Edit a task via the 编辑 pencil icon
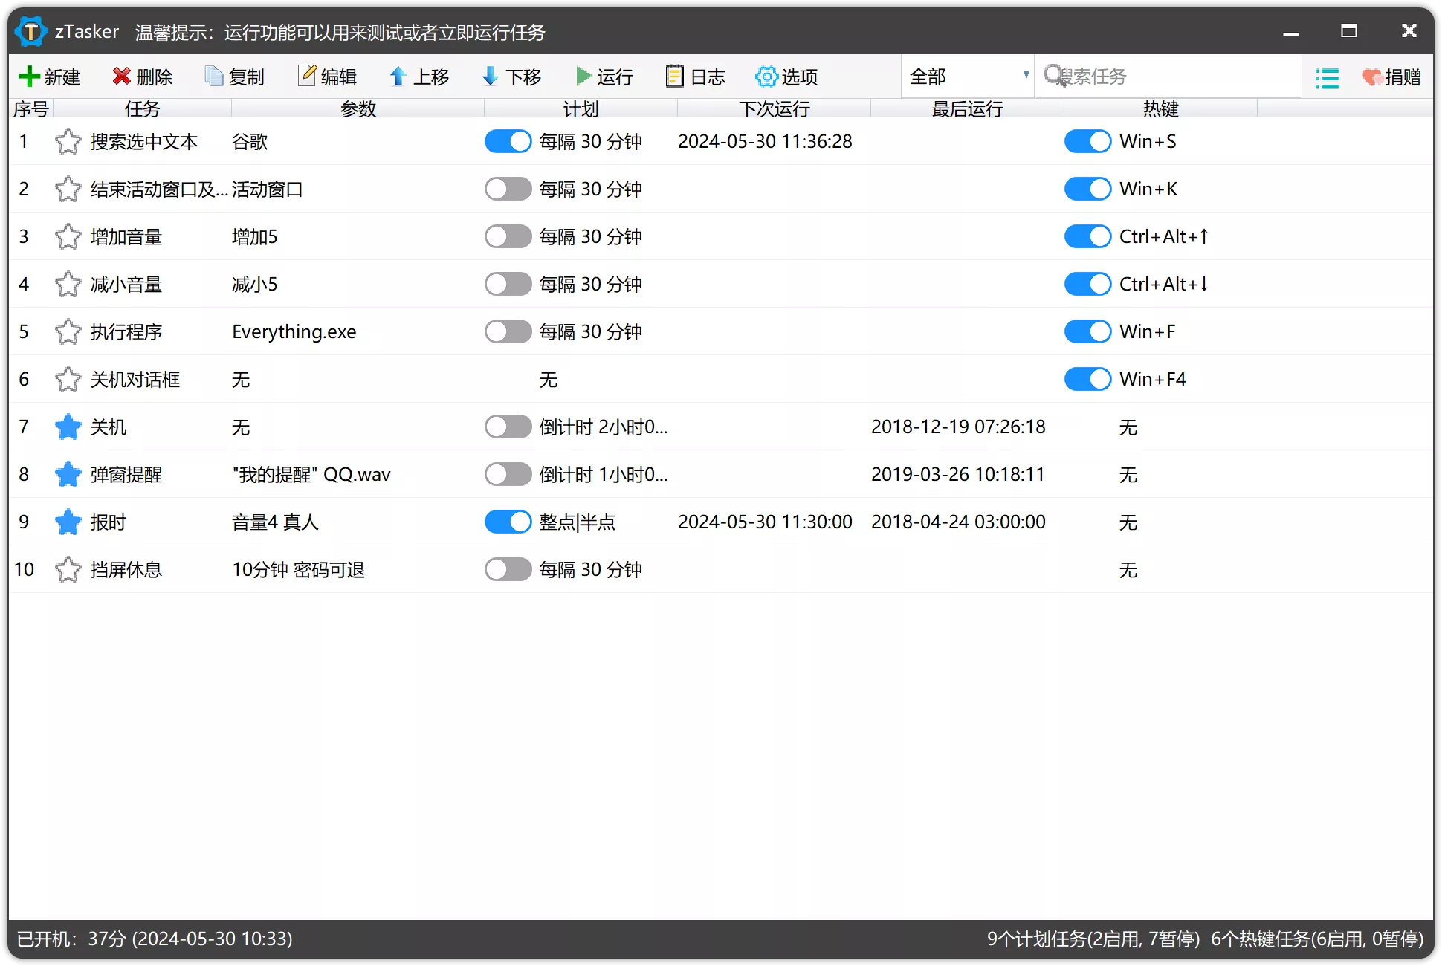The width and height of the screenshot is (1442, 966). coord(327,77)
